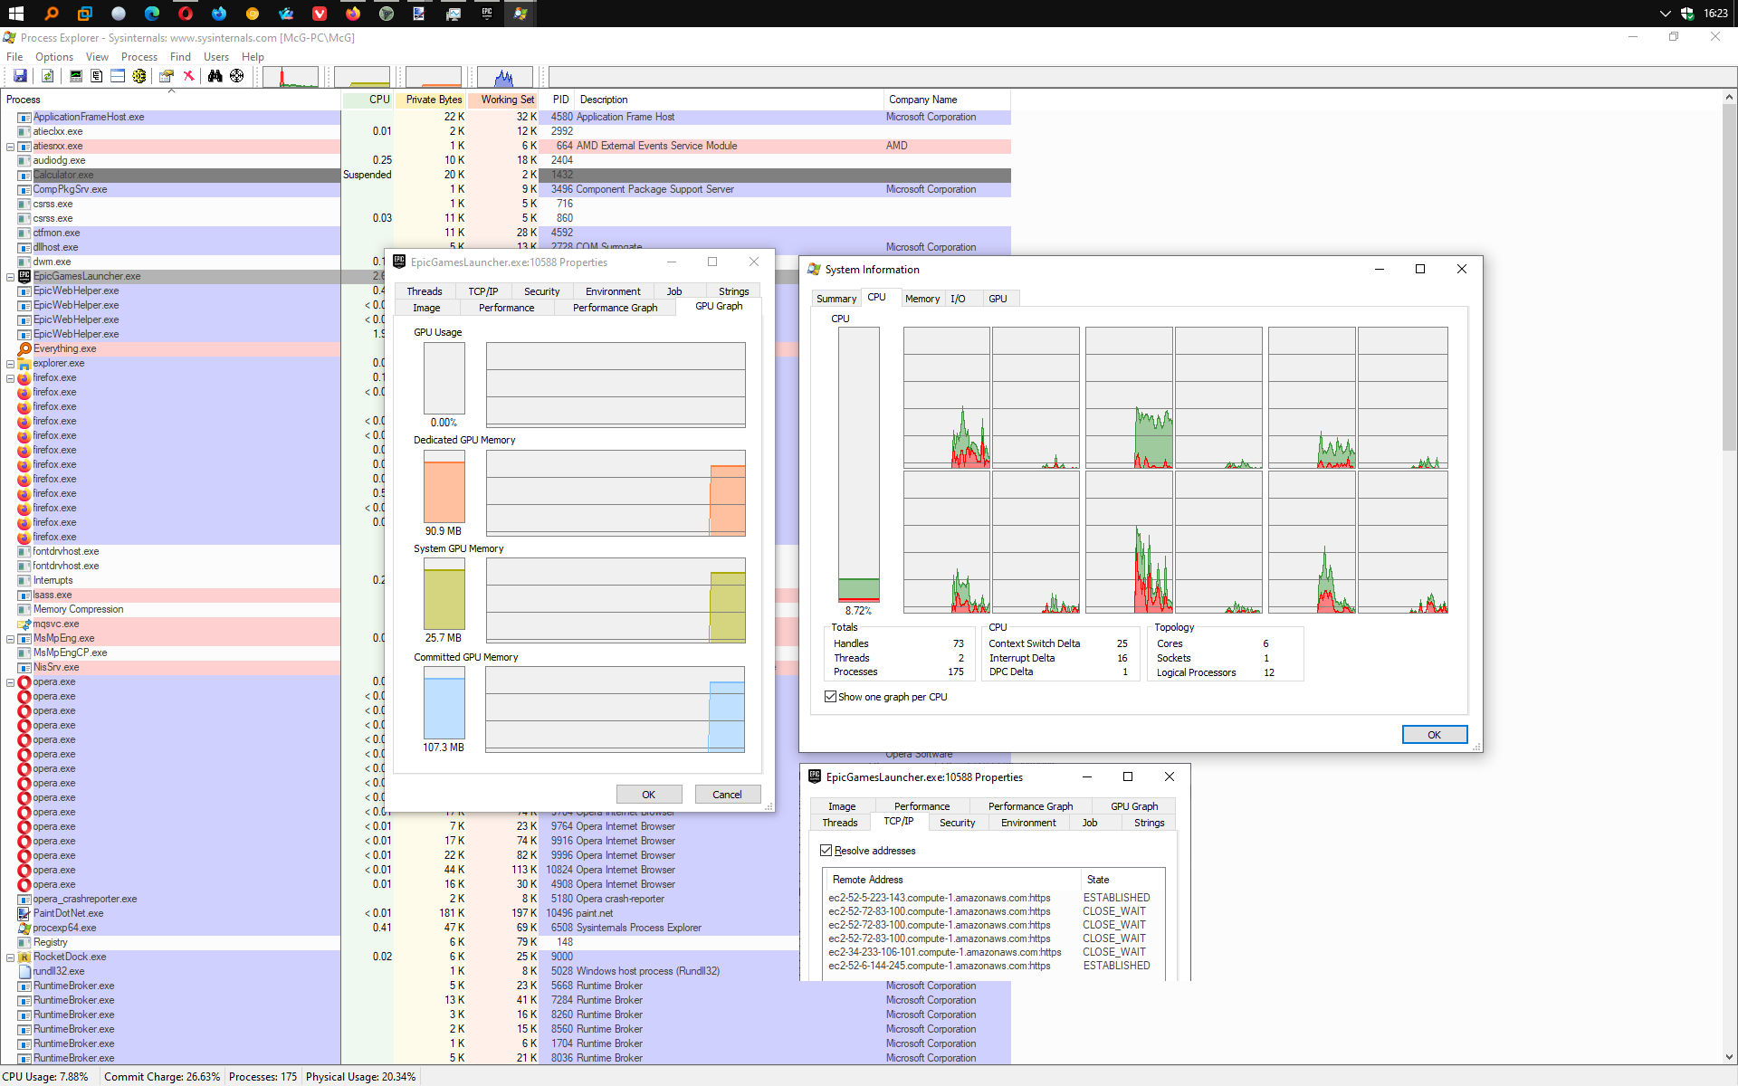1738x1086 pixels.
Task: Collapse the RocketDock.exe tree node
Action: click(x=10, y=957)
